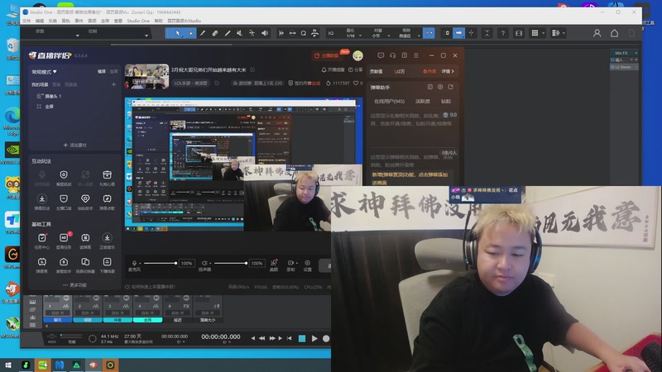Open the 常规模式 mode dropdown
Image resolution: width=662 pixels, height=372 pixels.
[x=45, y=72]
